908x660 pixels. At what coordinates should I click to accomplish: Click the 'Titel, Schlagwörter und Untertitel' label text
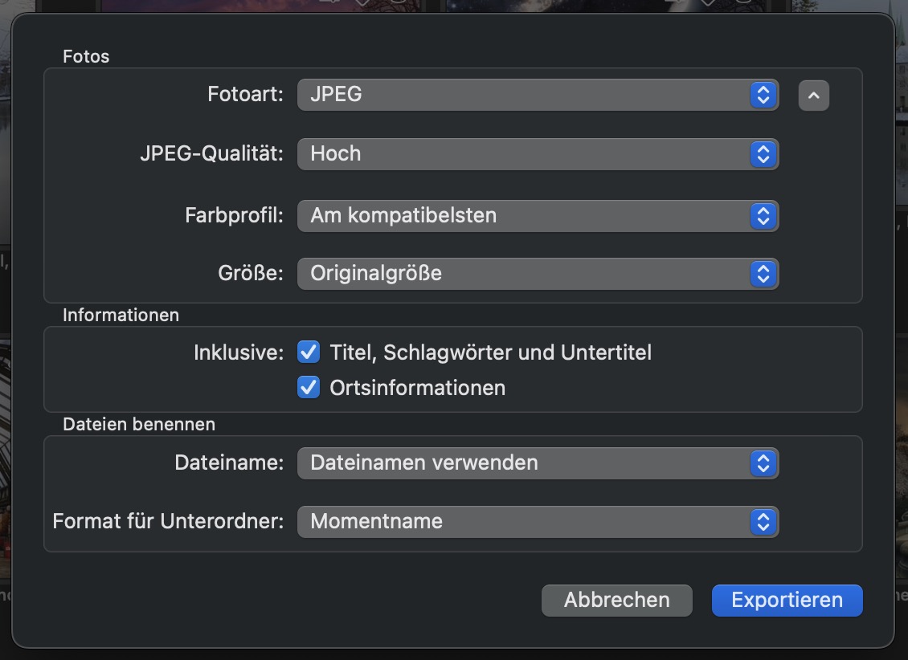(x=490, y=352)
